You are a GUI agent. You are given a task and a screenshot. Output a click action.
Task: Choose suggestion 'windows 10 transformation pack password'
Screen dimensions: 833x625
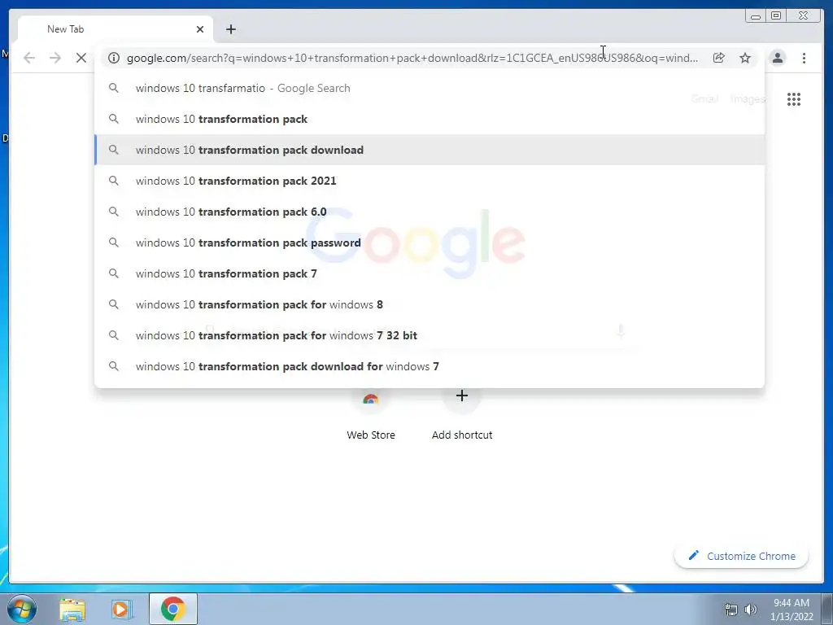(430, 243)
